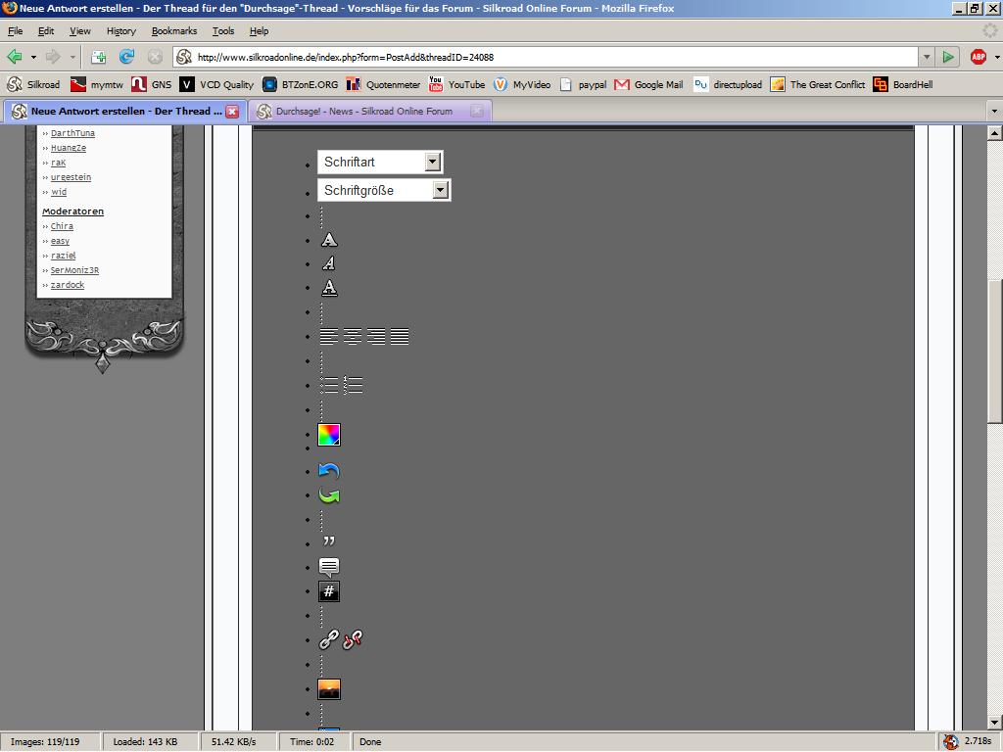The height and width of the screenshot is (752, 1003).
Task: Align text to the left
Action: pyautogui.click(x=329, y=337)
